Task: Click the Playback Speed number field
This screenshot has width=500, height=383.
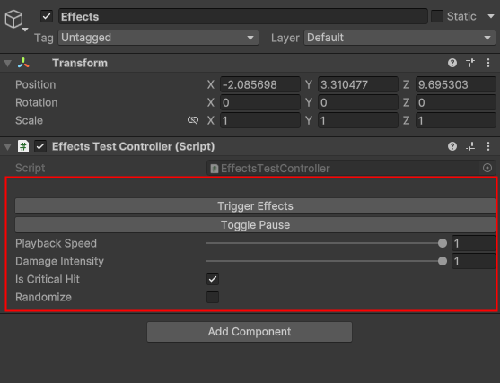Action: coord(474,243)
